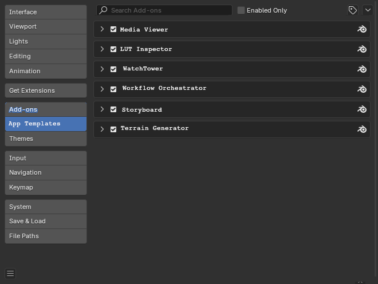Click the Enabled Only label text
The width and height of the screenshot is (378, 284).
(x=267, y=10)
